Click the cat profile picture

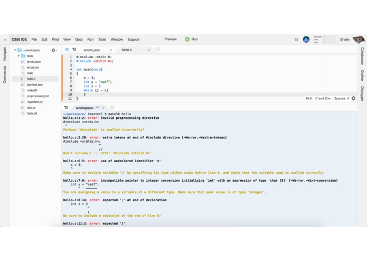point(359,40)
